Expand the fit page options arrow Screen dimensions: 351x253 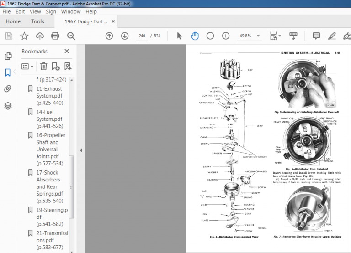point(280,36)
